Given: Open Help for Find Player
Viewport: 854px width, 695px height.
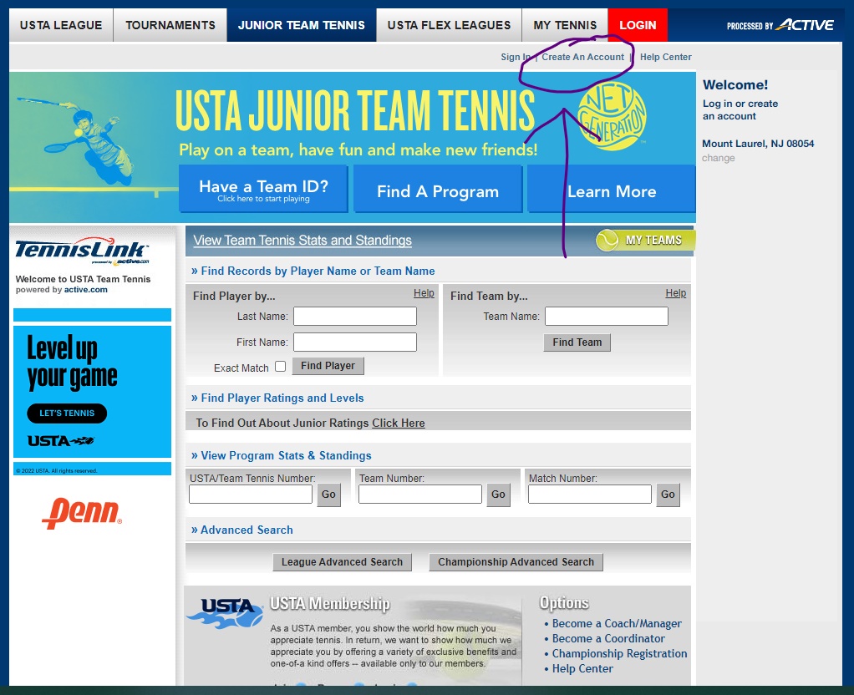Looking at the screenshot, I should click(424, 293).
